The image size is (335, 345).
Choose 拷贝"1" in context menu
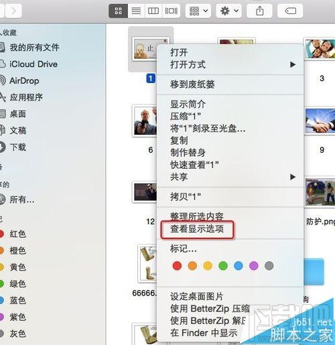pyautogui.click(x=230, y=197)
